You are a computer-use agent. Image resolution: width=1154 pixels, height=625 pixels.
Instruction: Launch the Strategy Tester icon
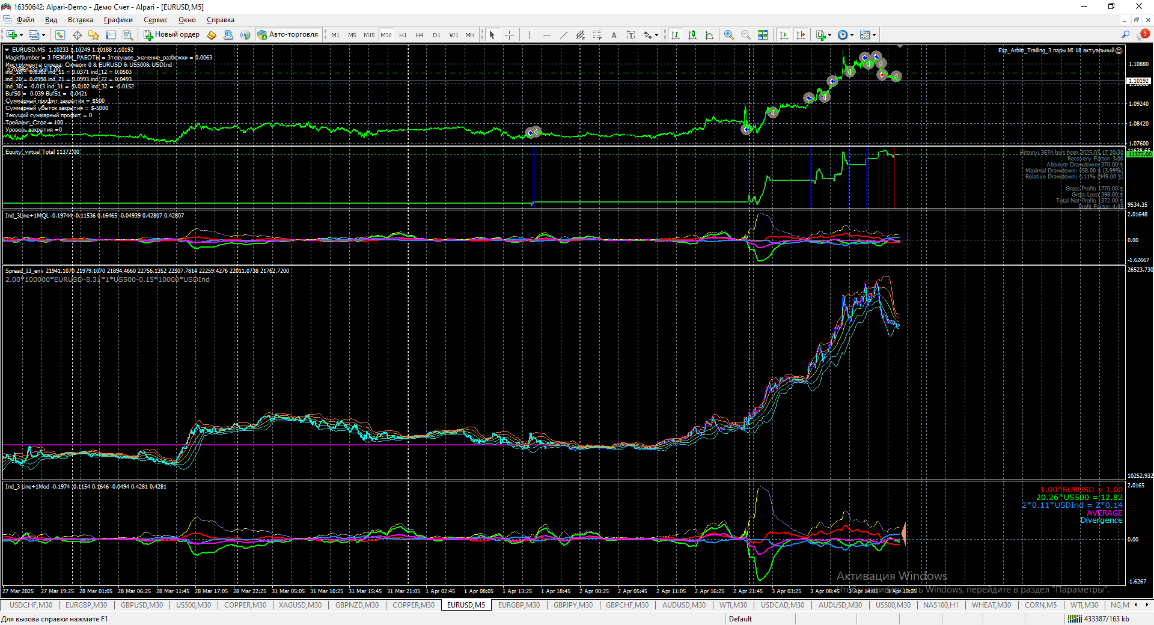[127, 35]
